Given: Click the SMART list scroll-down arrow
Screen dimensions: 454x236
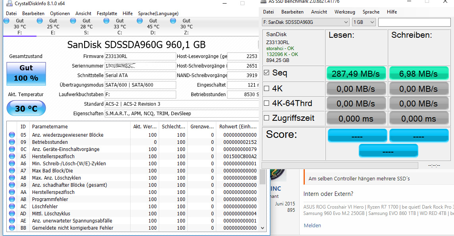Looking at the screenshot, I should (263, 228).
